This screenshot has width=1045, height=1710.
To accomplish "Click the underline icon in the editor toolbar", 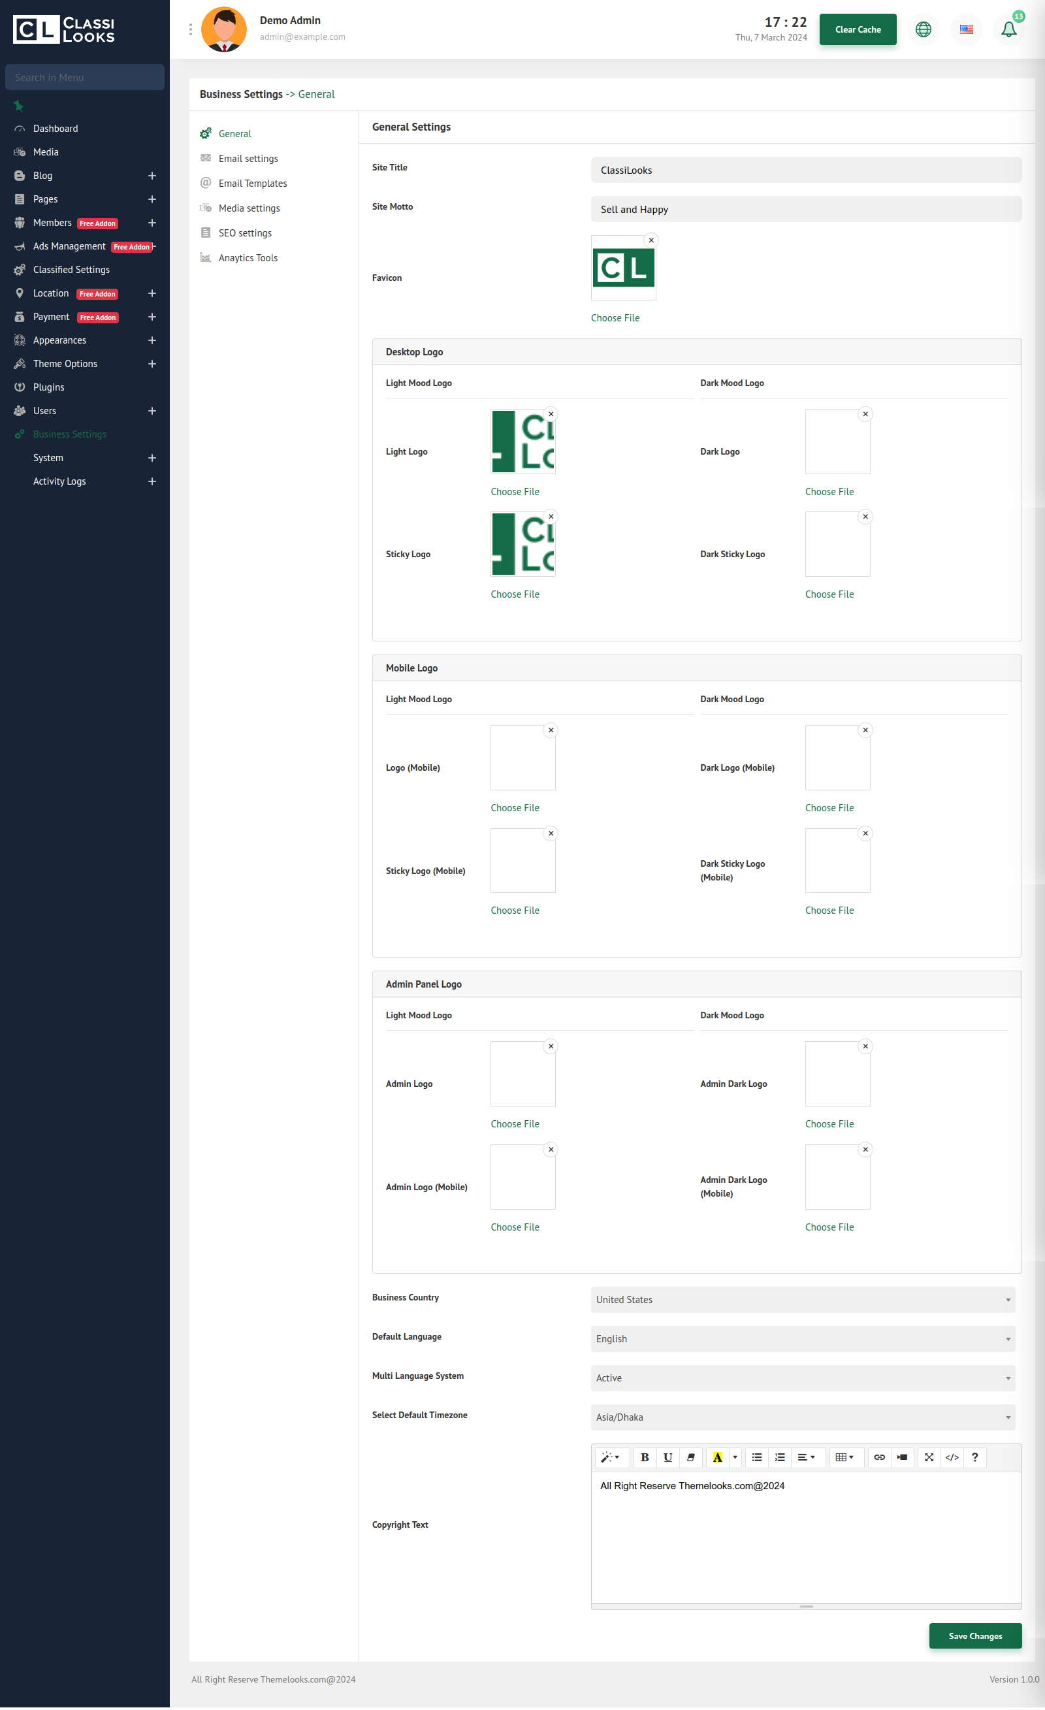I will point(667,1457).
